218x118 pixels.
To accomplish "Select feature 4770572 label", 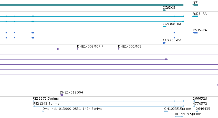I will (200, 104).
